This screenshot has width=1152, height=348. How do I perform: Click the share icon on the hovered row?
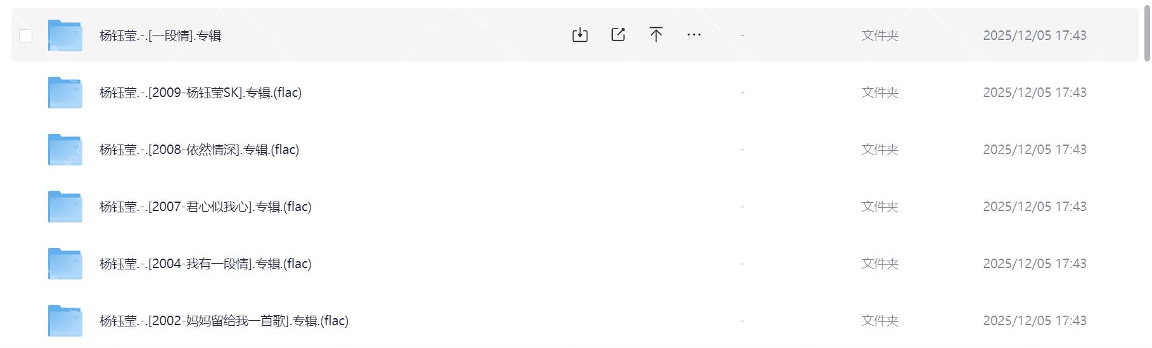tap(618, 35)
